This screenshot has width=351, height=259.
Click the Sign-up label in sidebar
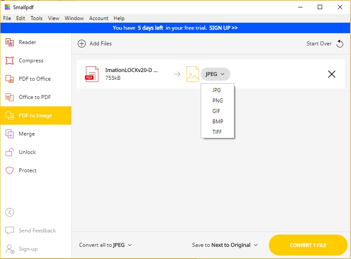point(28,249)
